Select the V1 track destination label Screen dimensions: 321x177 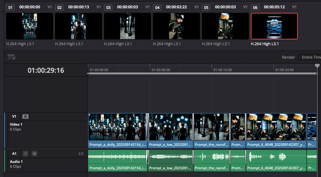[x=14, y=116]
